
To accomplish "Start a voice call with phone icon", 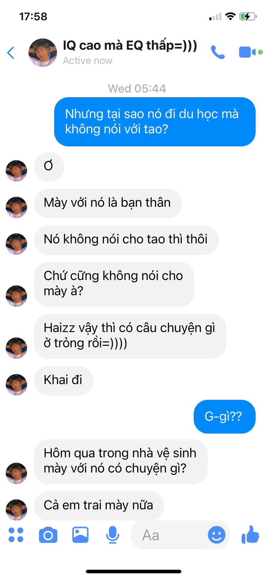I will coord(218,52).
